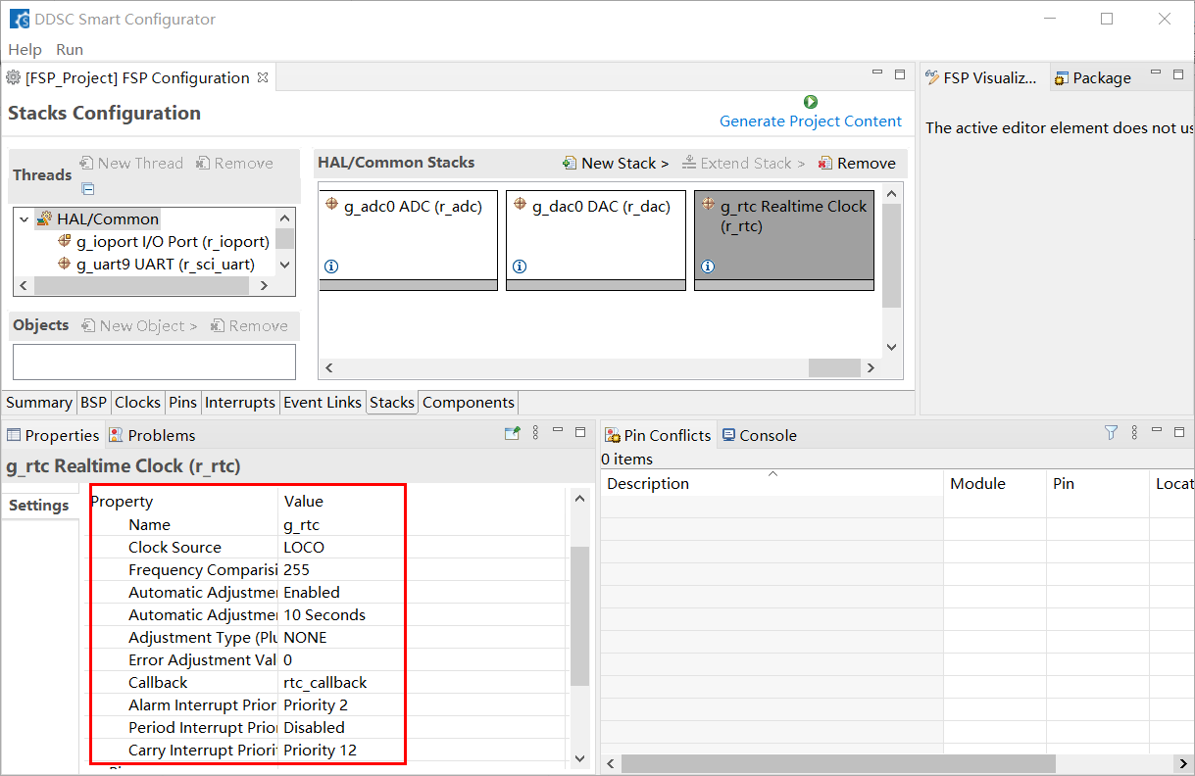Click the Callback value rtc_callback field
This screenshot has width=1195, height=776.
[x=324, y=682]
